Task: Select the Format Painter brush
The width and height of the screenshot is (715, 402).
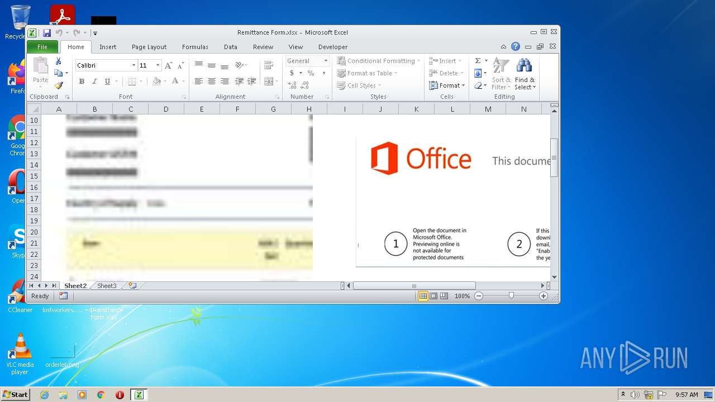Action: 58,85
